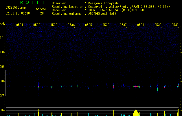
Task: Click the 0.8 kHz axis label
Action: [2, 81]
